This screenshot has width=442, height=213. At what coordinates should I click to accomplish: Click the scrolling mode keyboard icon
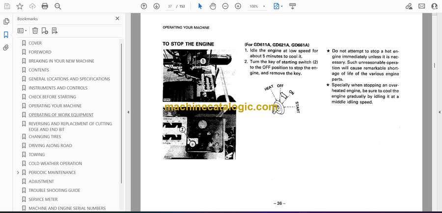(x=292, y=6)
